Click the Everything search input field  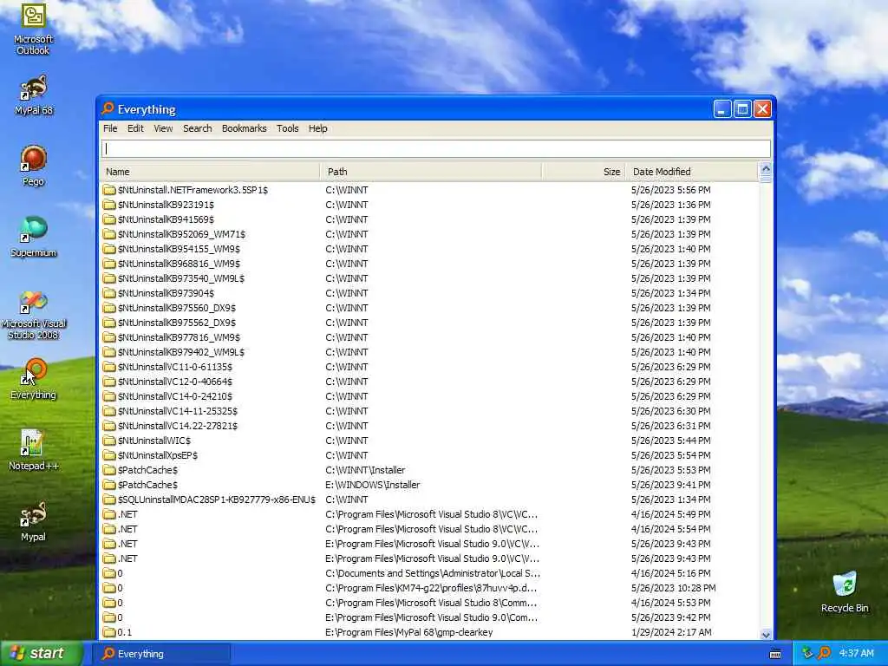pos(436,148)
